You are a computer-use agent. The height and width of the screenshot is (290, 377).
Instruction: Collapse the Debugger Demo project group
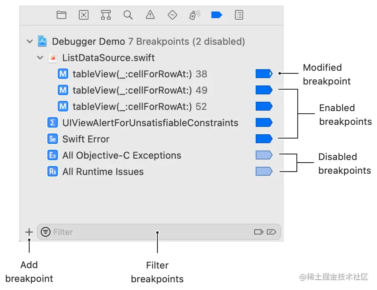[x=30, y=42]
